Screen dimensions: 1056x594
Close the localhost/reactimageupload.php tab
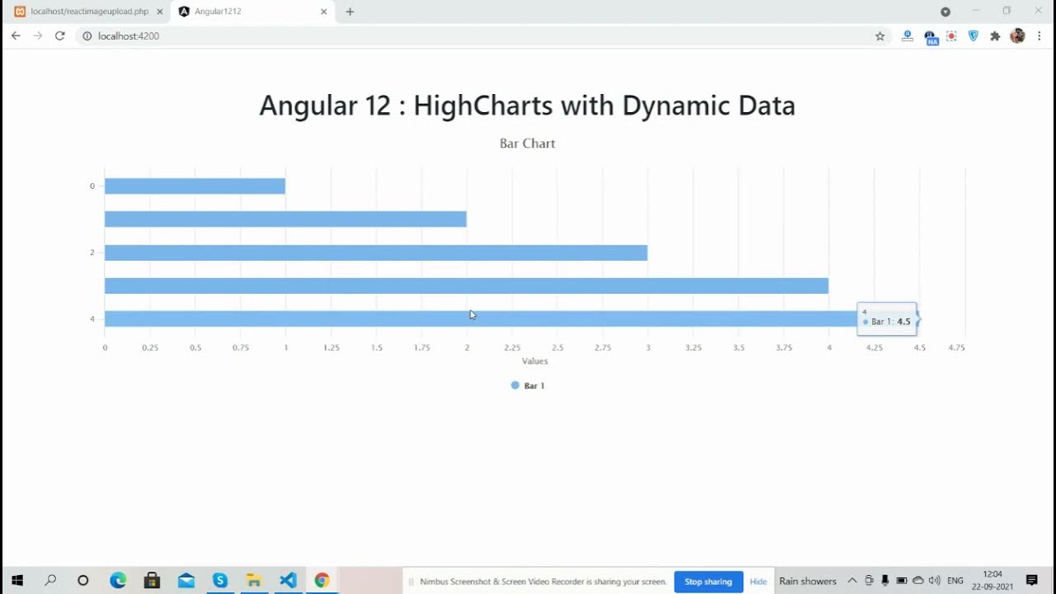pyautogui.click(x=160, y=12)
